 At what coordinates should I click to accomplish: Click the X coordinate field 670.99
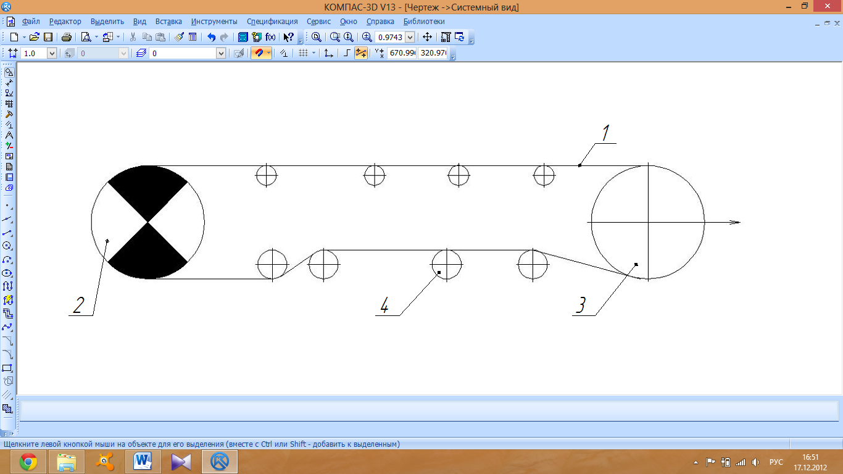(402, 54)
